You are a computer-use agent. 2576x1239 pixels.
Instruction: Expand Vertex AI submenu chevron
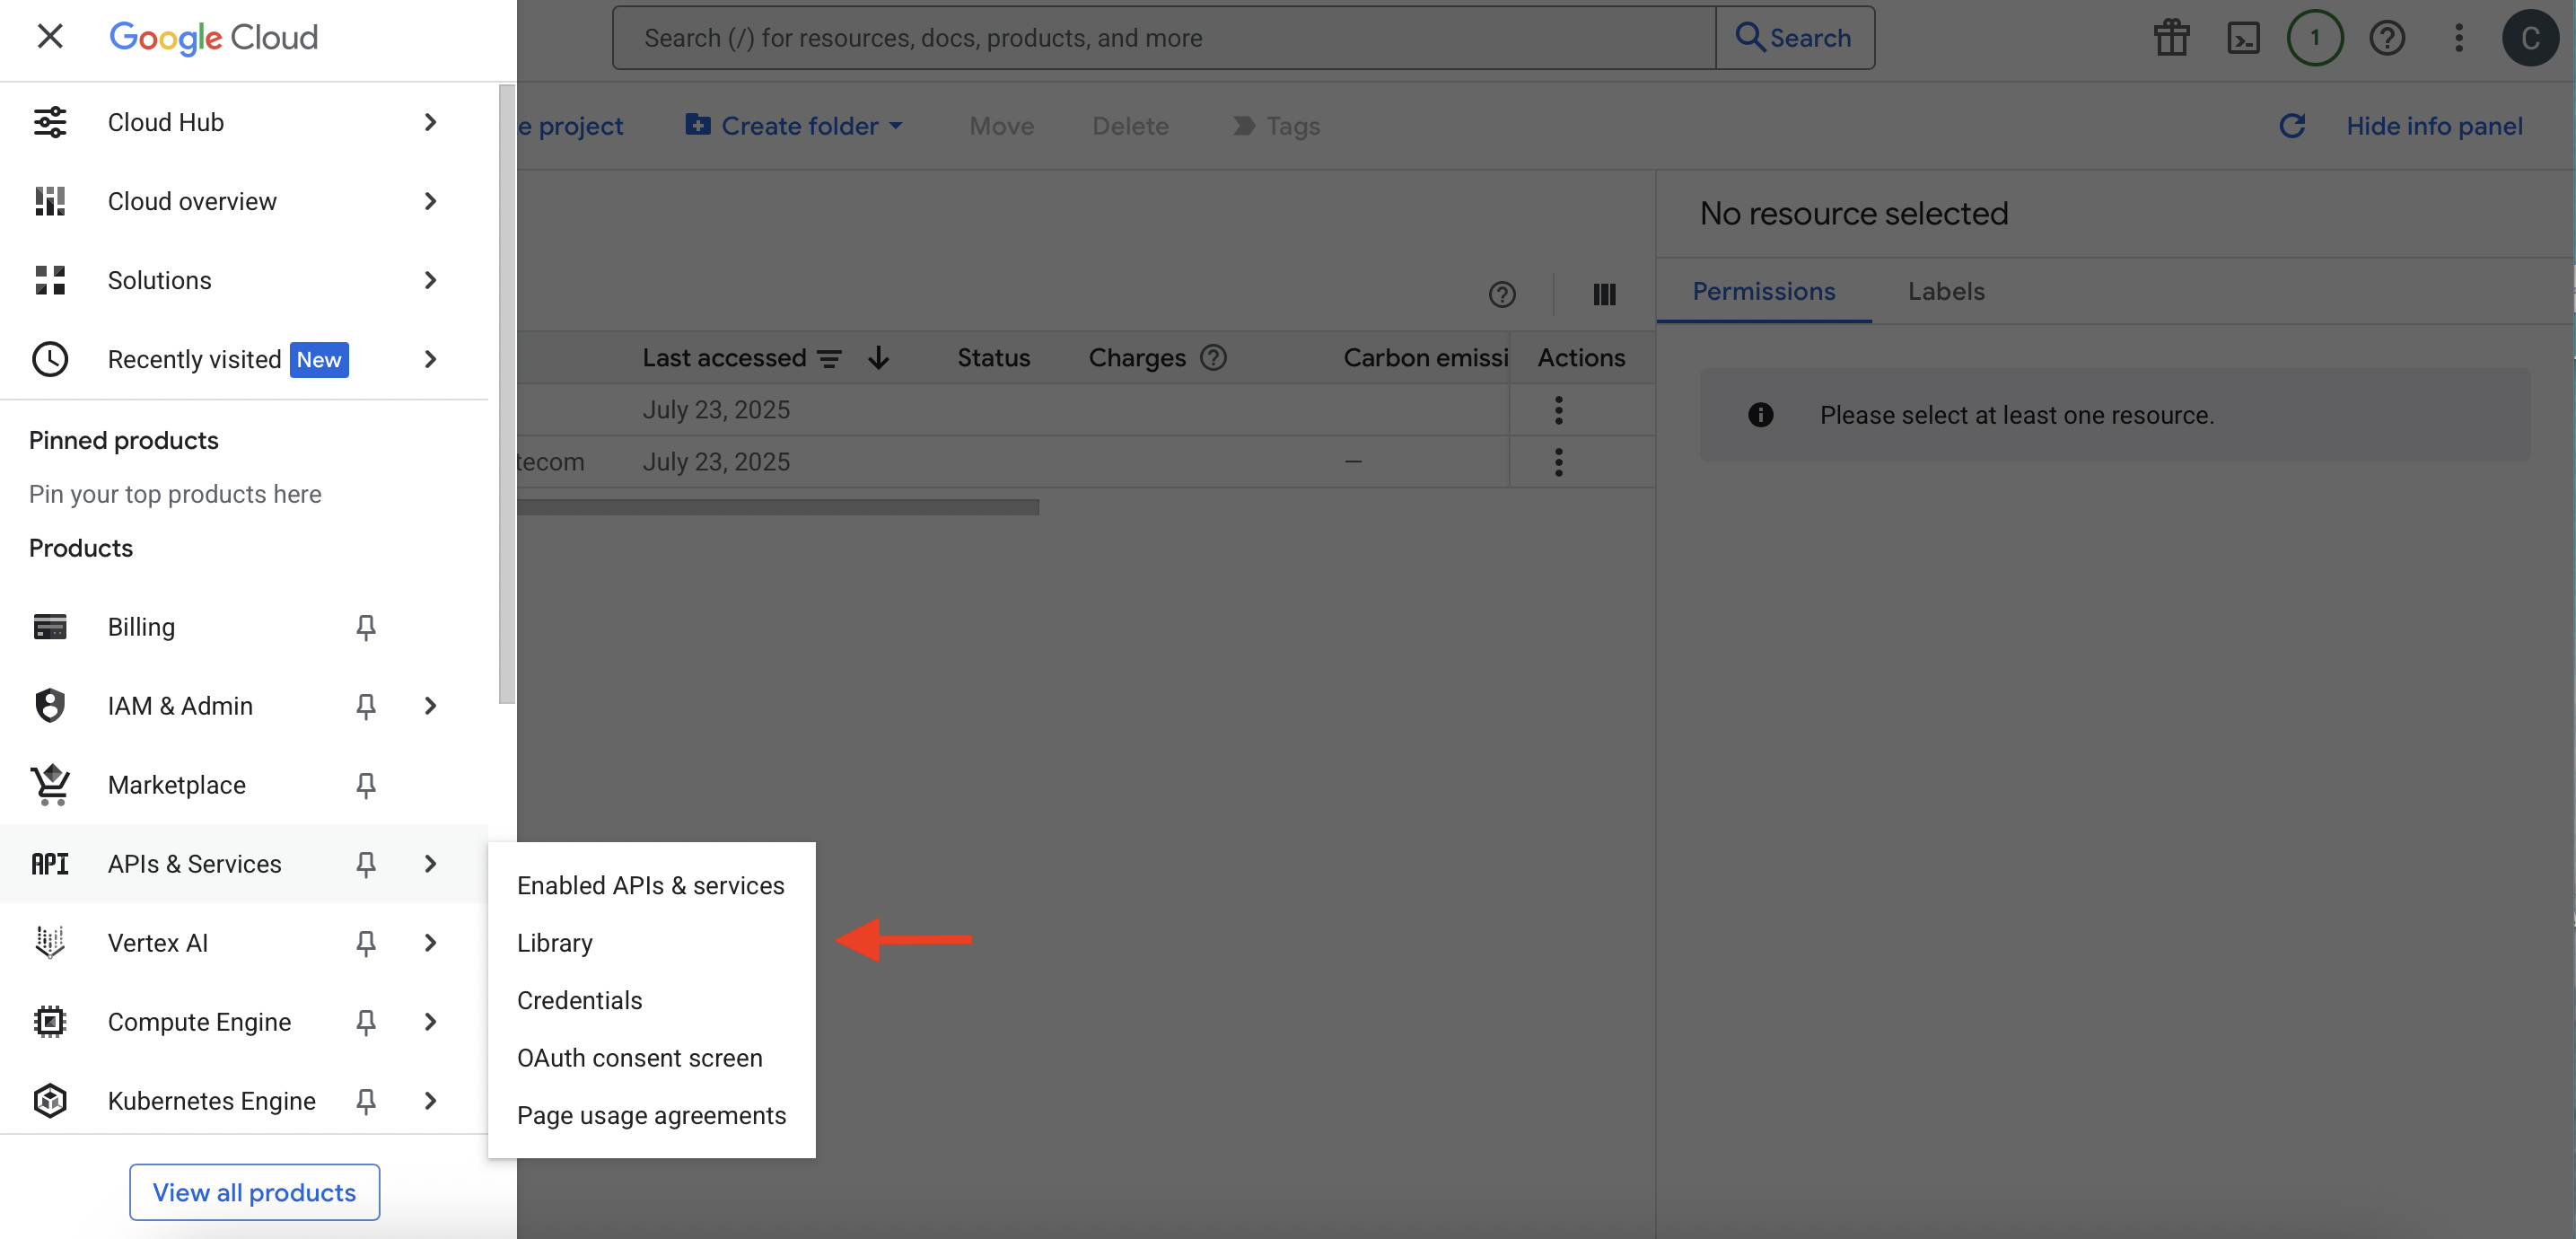pos(431,943)
